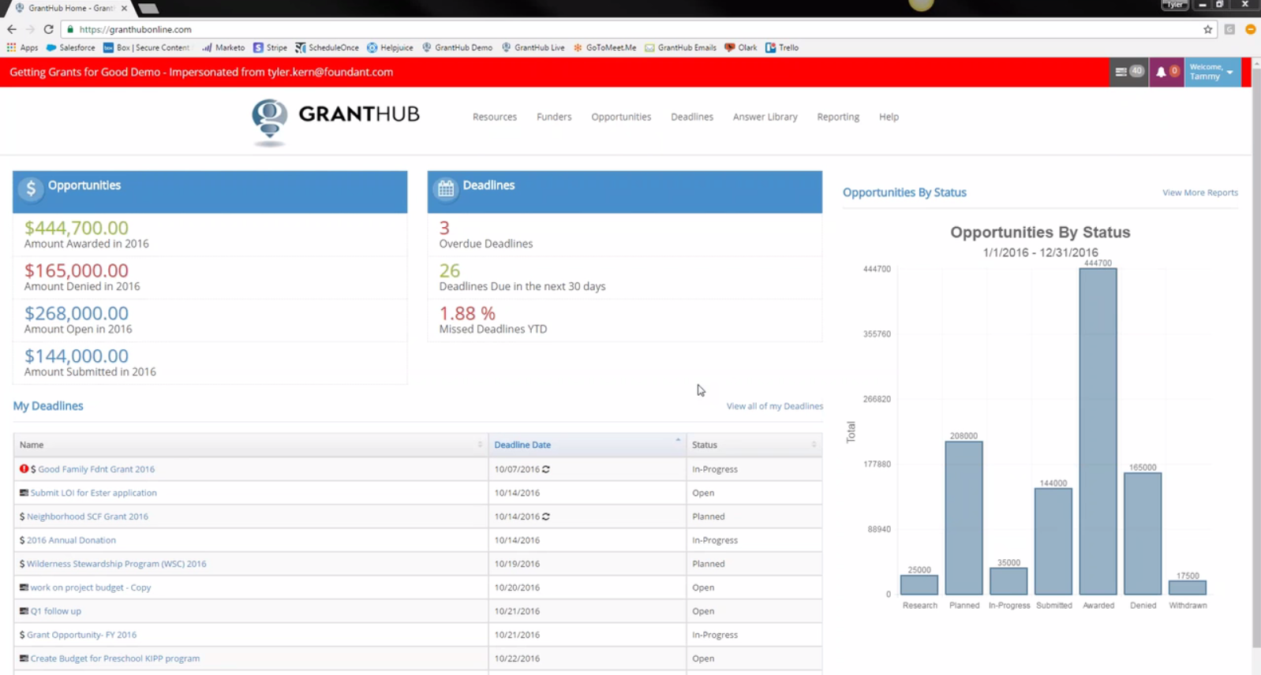Viewport: 1261px width, 675px height.
Task: Open the messages icon with 40 badge
Action: (1128, 72)
